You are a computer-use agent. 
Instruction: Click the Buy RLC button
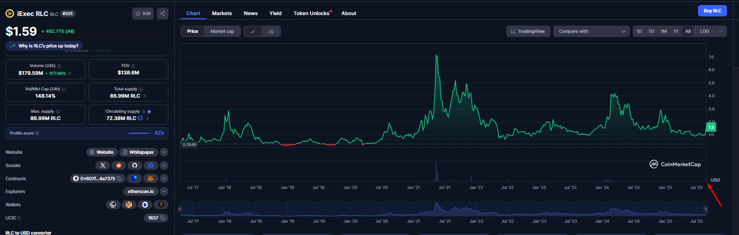pos(712,10)
